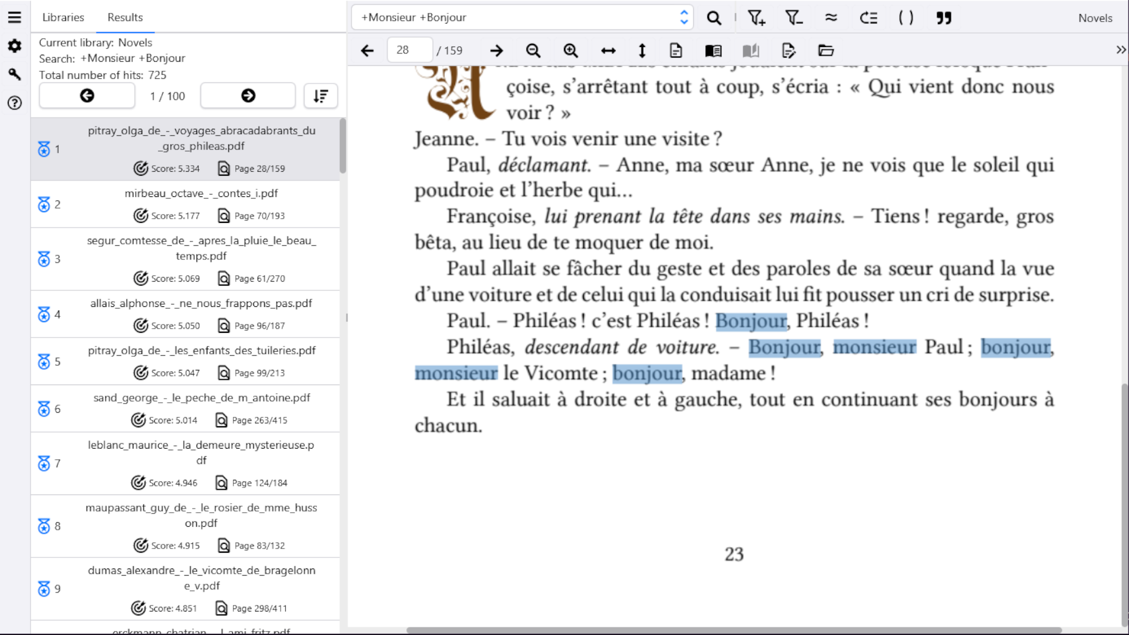Add a required-term filter
This screenshot has width=1129, height=635.
point(756,18)
